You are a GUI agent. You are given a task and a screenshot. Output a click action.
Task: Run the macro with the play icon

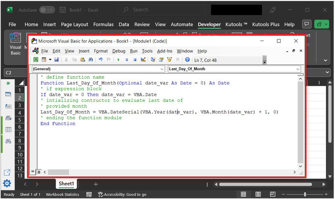[x=119, y=60]
